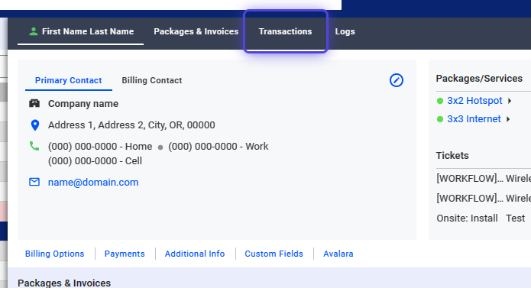Select the Primary Contact tab

coord(69,80)
